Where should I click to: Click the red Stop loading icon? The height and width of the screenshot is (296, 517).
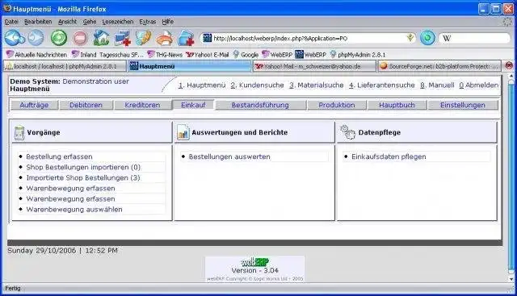(x=80, y=38)
